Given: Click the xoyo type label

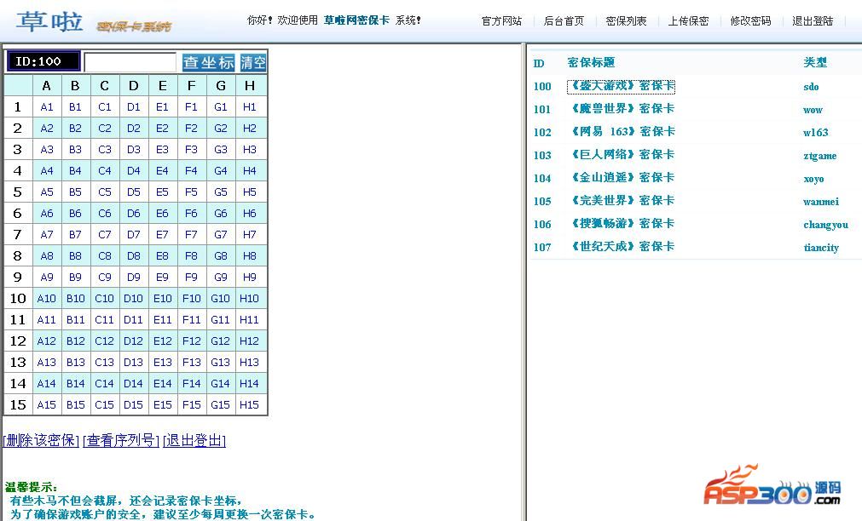Looking at the screenshot, I should point(813,179).
